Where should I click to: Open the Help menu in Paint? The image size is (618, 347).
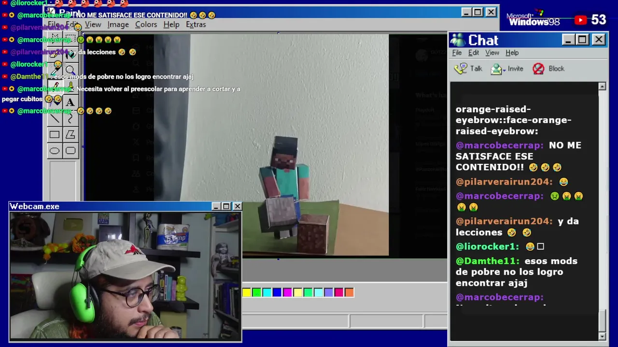point(171,25)
